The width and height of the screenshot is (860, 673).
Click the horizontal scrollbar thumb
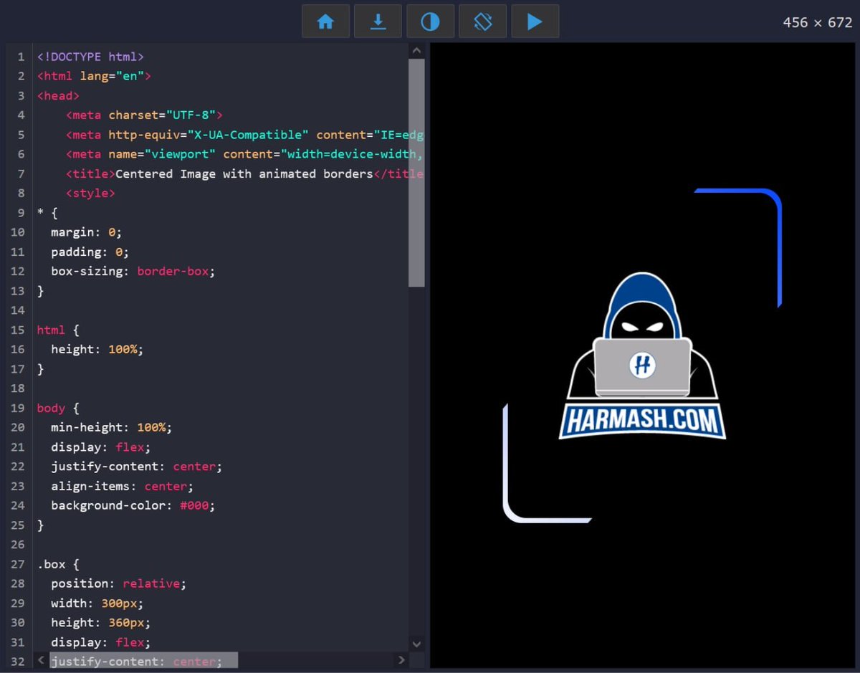tap(143, 660)
